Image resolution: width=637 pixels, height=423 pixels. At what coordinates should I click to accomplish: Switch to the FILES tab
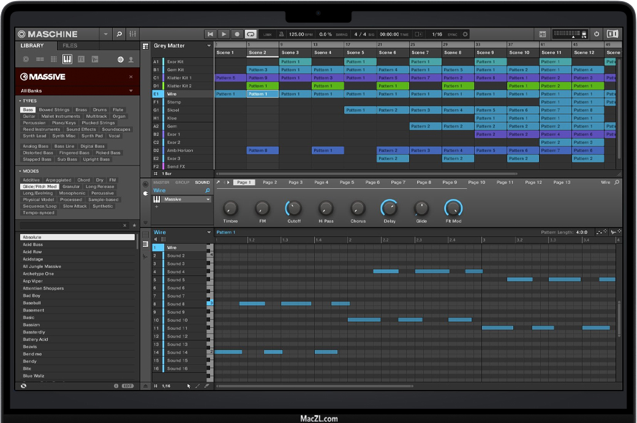(70, 46)
